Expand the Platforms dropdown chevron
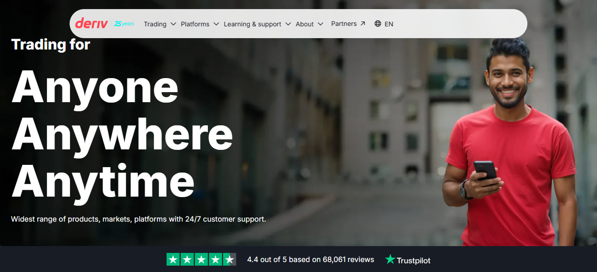This screenshot has width=597, height=272. [216, 24]
